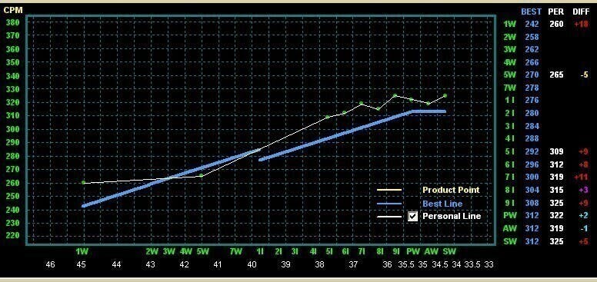Click the "46" length label below the chart

point(50,265)
